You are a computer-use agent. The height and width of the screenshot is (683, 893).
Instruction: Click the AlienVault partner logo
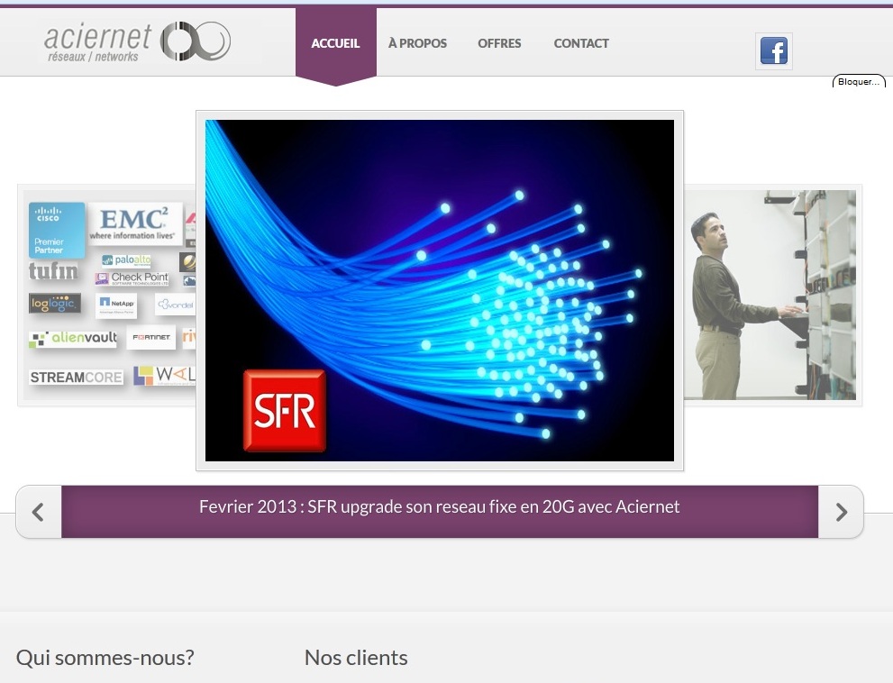coord(73,339)
